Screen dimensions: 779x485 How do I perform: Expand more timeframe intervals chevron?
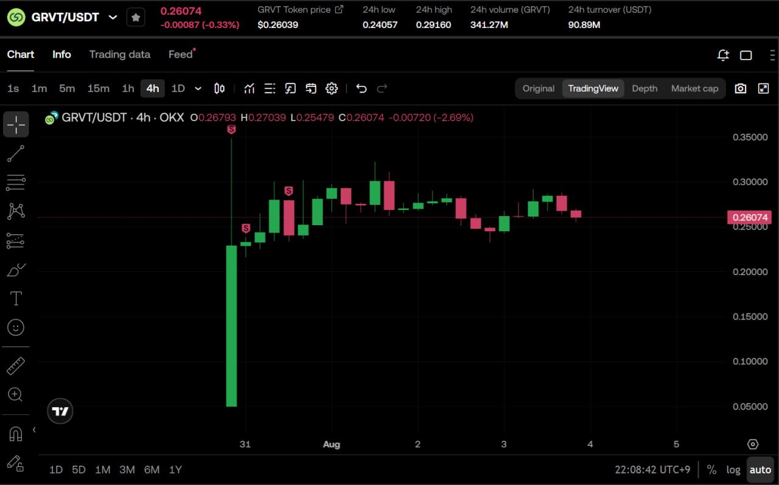pos(198,88)
